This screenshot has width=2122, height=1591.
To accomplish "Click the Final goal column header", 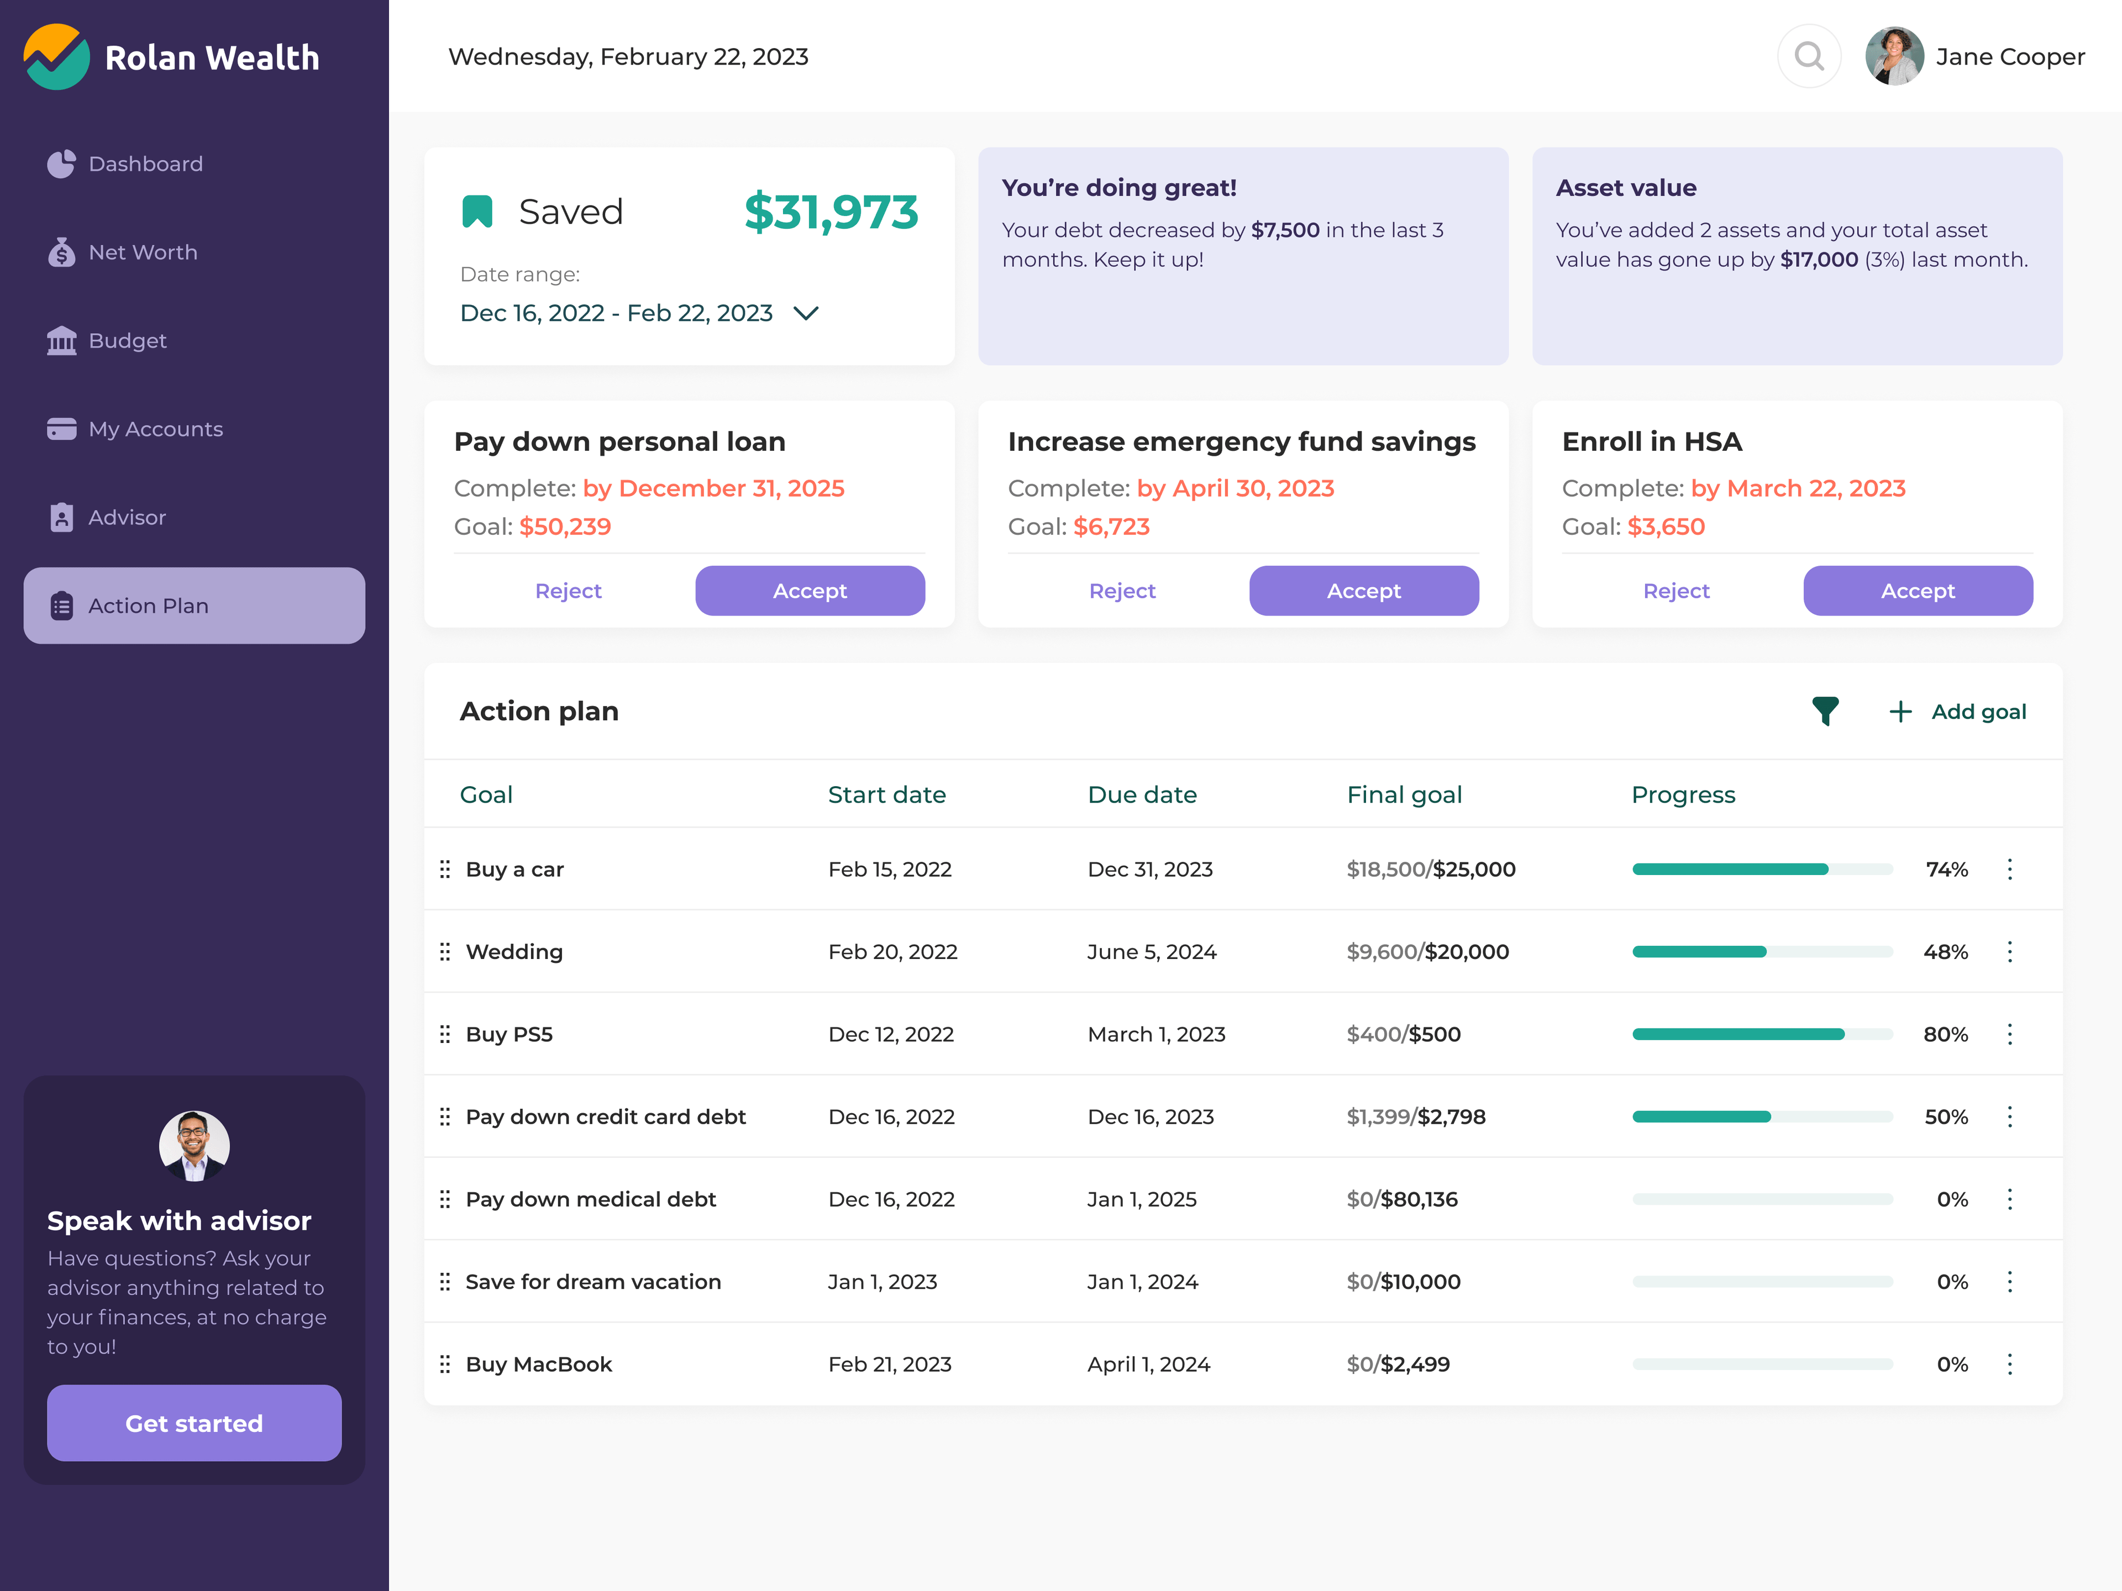I will tap(1404, 795).
